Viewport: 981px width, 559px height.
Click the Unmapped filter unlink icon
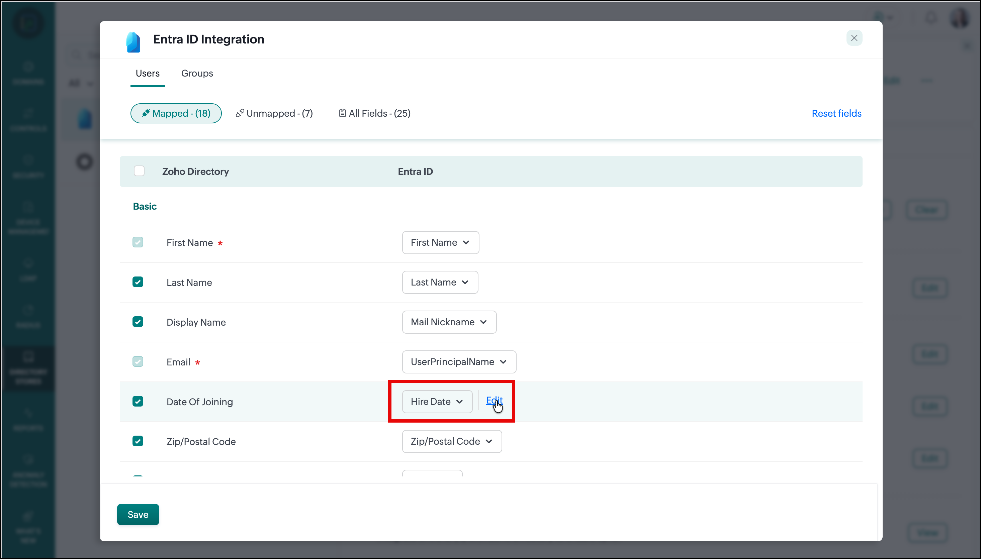coord(240,113)
